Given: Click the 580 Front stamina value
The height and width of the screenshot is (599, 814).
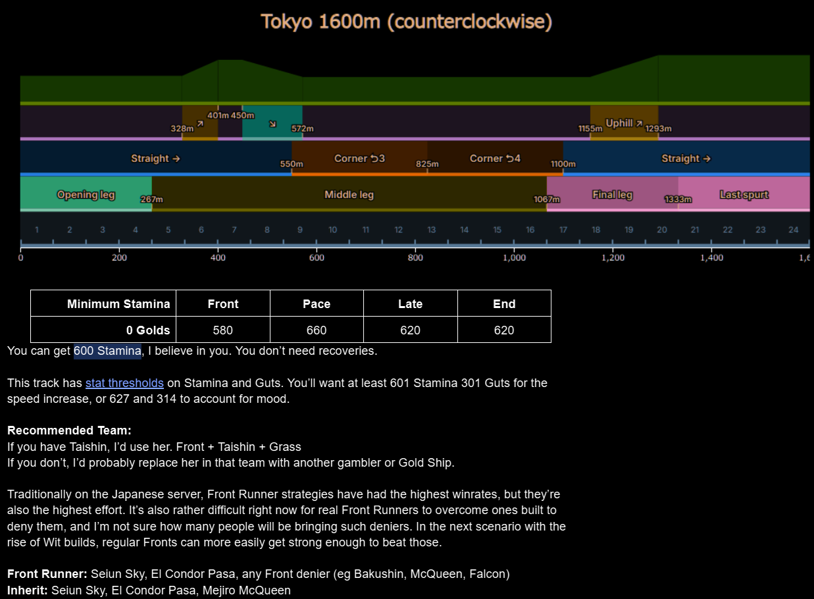Looking at the screenshot, I should coord(223,330).
